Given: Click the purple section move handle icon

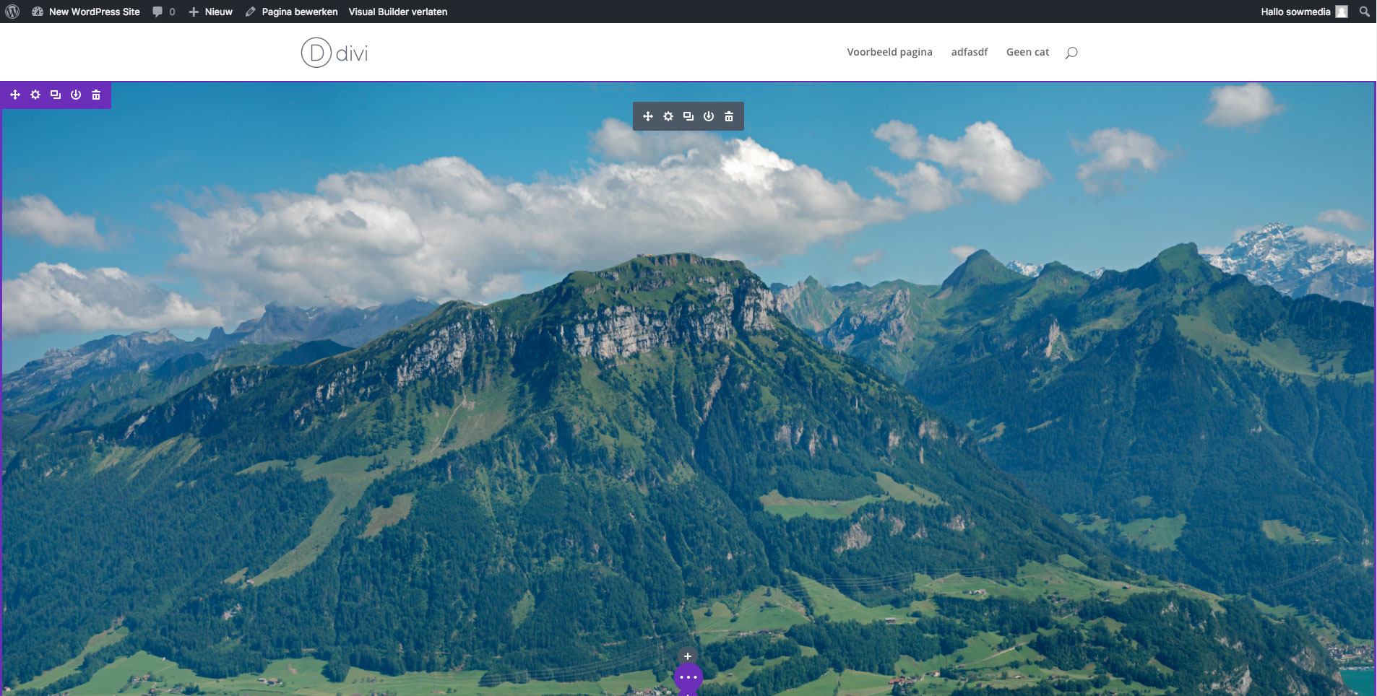Looking at the screenshot, I should click(15, 95).
